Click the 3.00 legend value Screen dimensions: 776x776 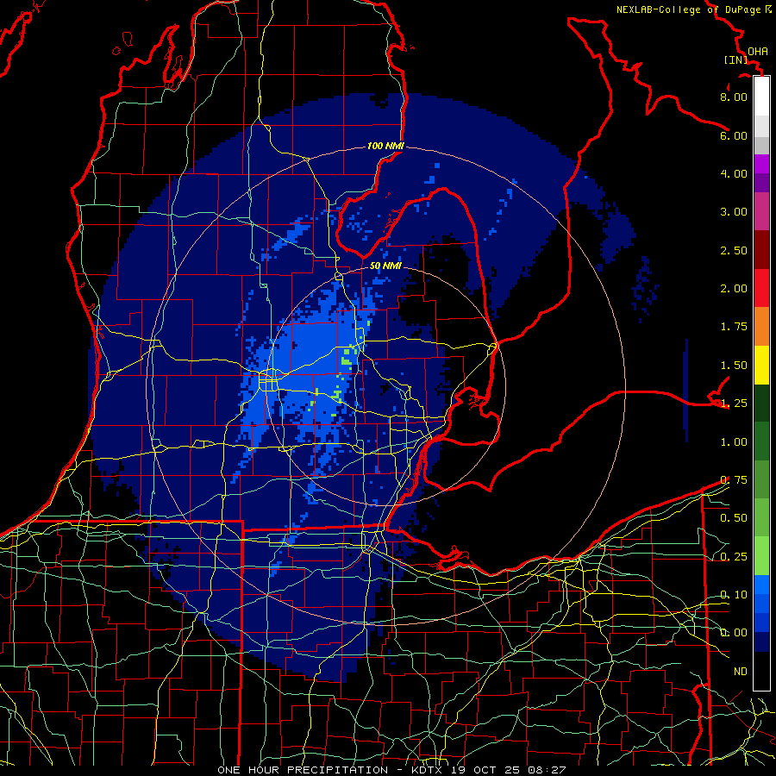coord(734,212)
